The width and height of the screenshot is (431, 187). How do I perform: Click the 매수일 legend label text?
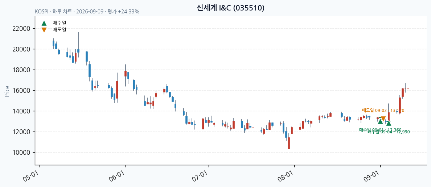59,23
